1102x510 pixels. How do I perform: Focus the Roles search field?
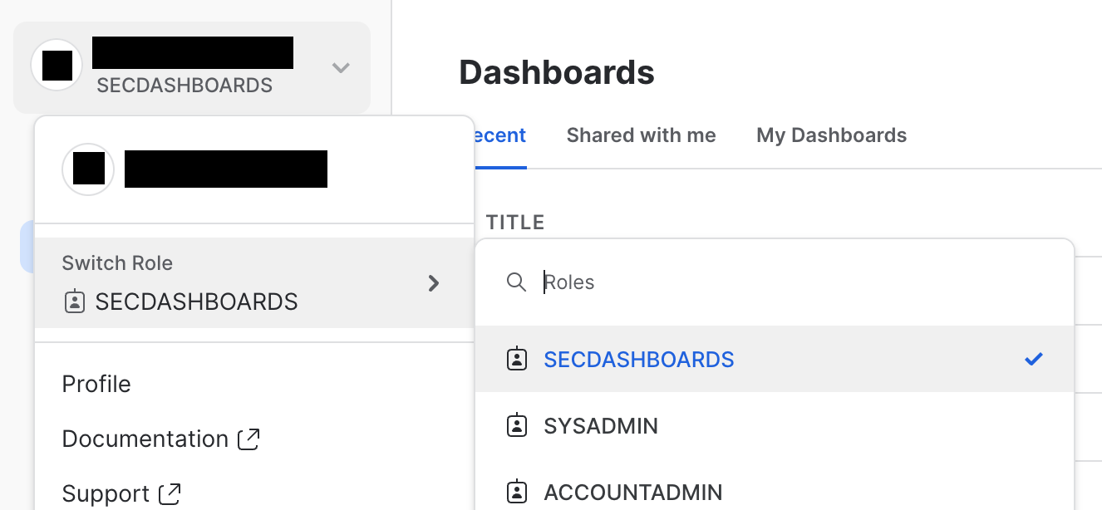tap(748, 282)
